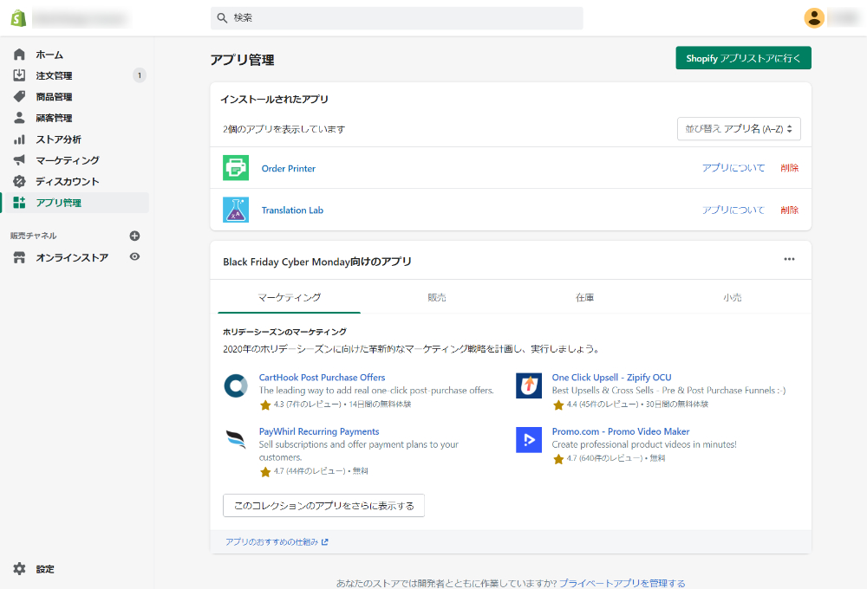Screen dimensions: 867x589
Task: Switch to the 販売 tab
Action: 437,297
